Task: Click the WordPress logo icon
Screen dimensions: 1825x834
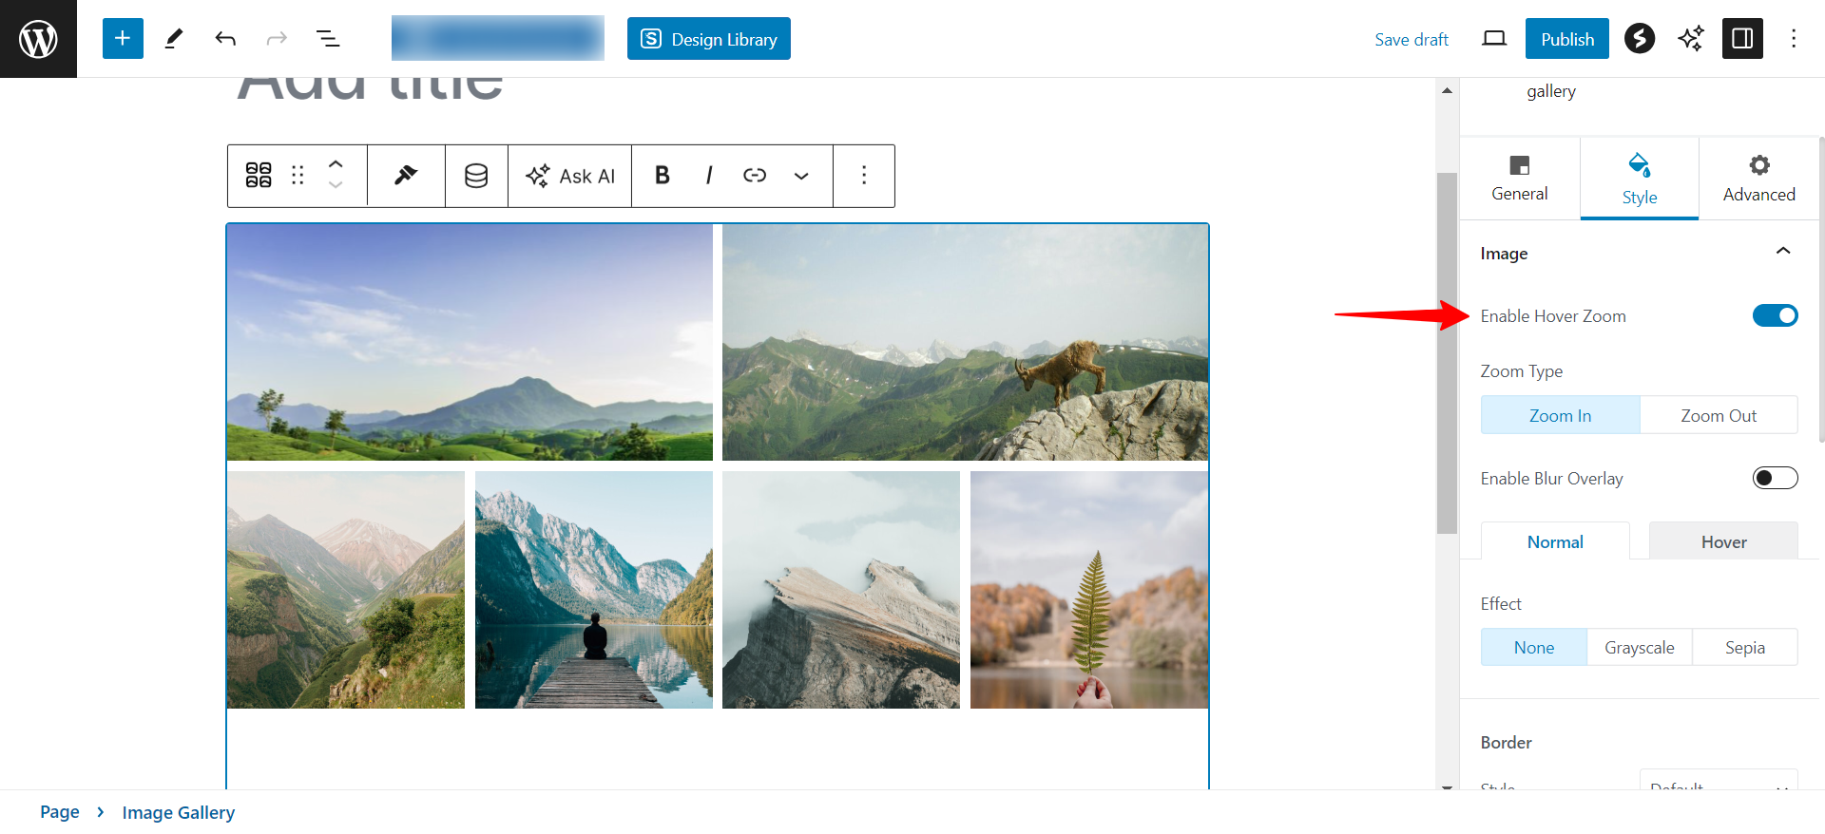Action: click(x=38, y=39)
